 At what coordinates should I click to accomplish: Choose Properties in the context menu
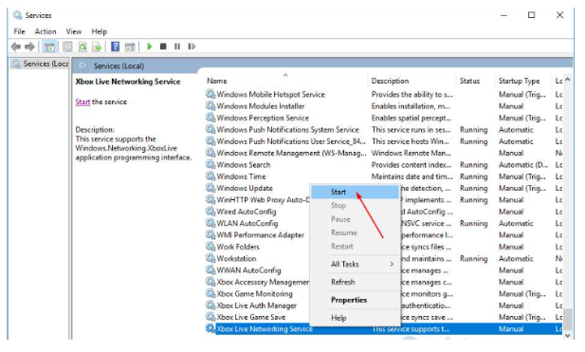coord(355,300)
